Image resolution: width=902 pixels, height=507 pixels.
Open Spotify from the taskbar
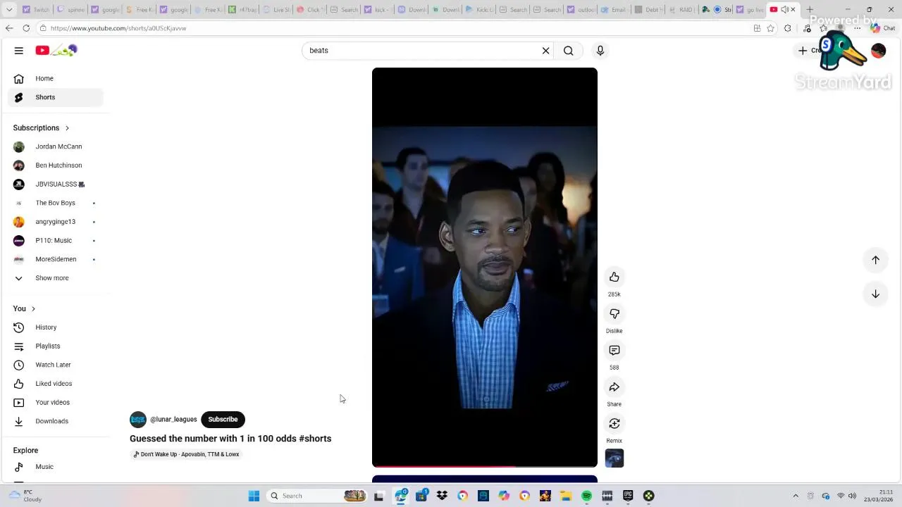(x=587, y=496)
